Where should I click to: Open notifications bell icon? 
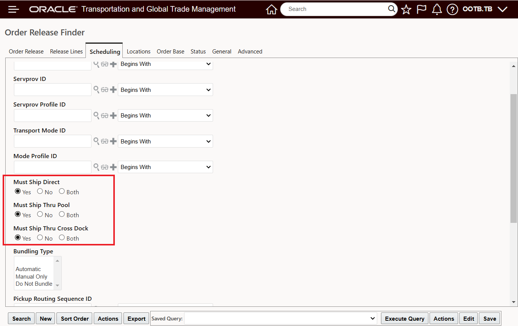[x=437, y=9]
